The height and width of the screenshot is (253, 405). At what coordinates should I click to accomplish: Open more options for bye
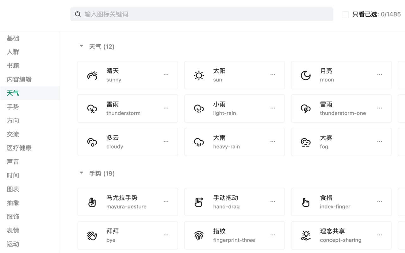tap(166, 235)
